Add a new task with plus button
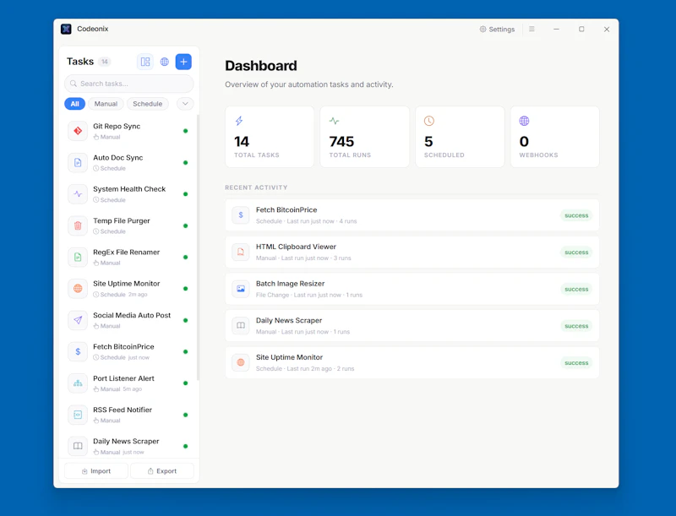 tap(183, 62)
